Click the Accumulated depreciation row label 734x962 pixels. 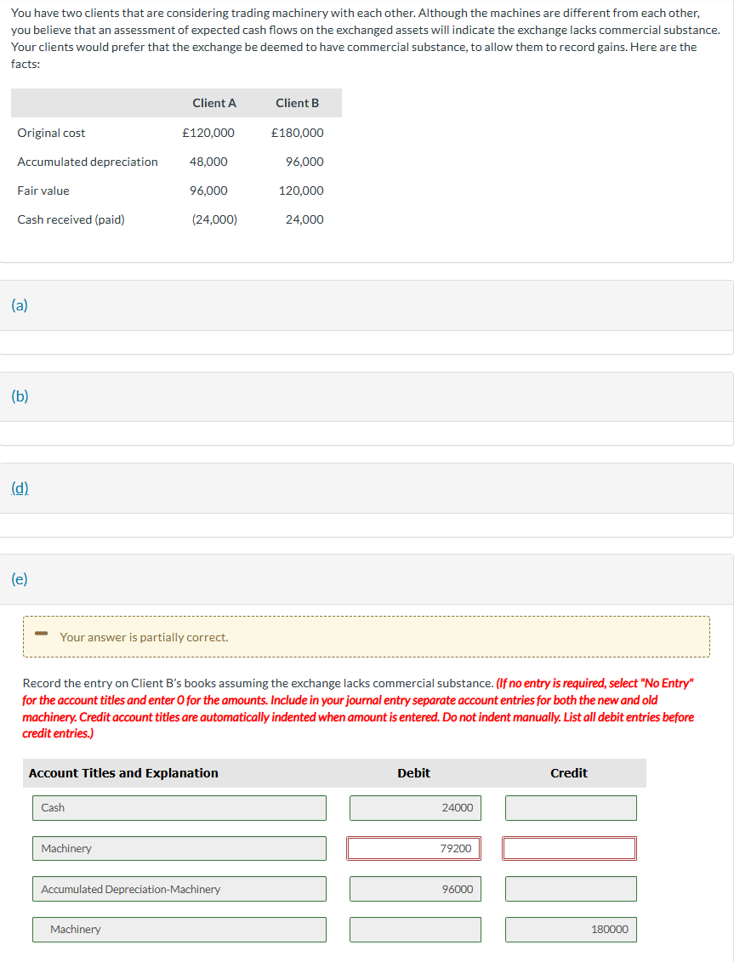click(x=87, y=162)
